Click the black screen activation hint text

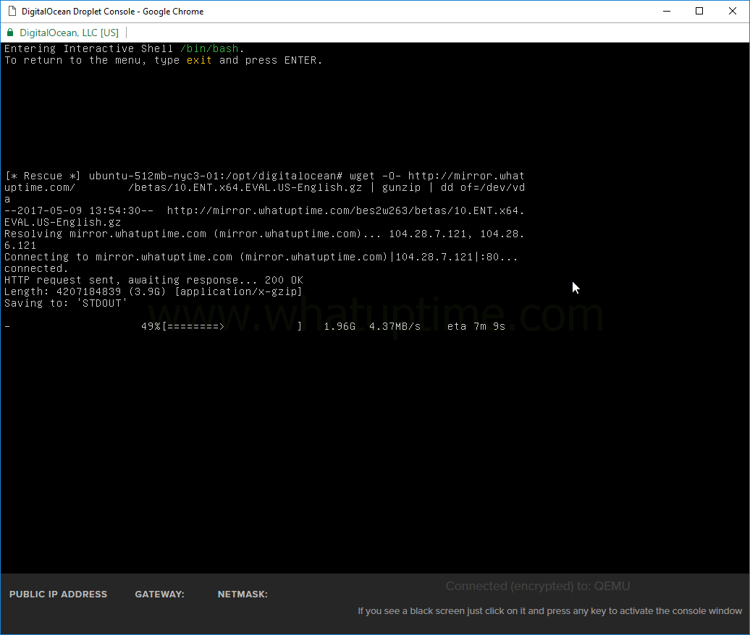point(550,611)
